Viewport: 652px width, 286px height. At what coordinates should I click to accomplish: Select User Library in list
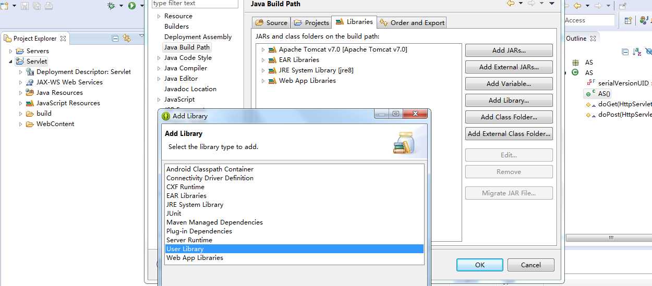(294, 249)
